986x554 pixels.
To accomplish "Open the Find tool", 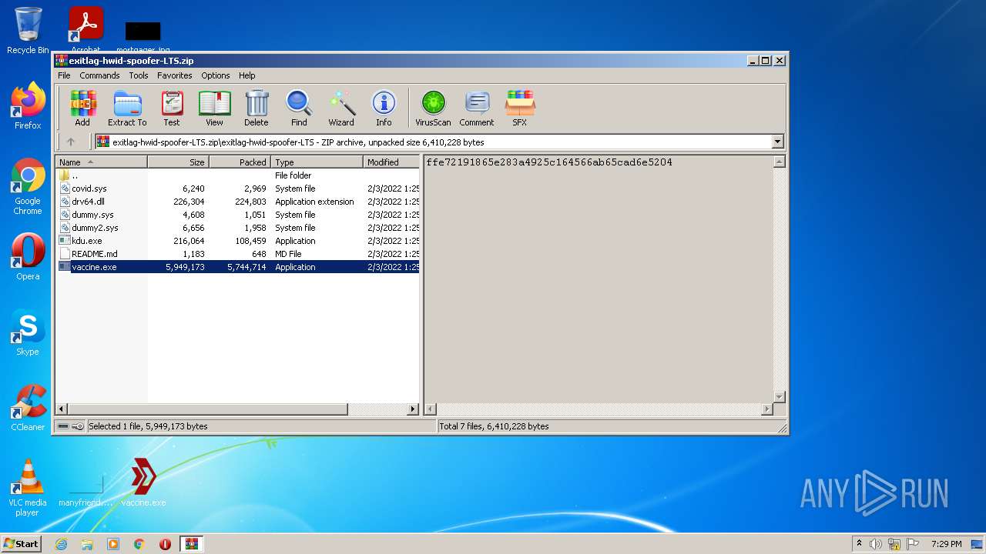I will [299, 108].
